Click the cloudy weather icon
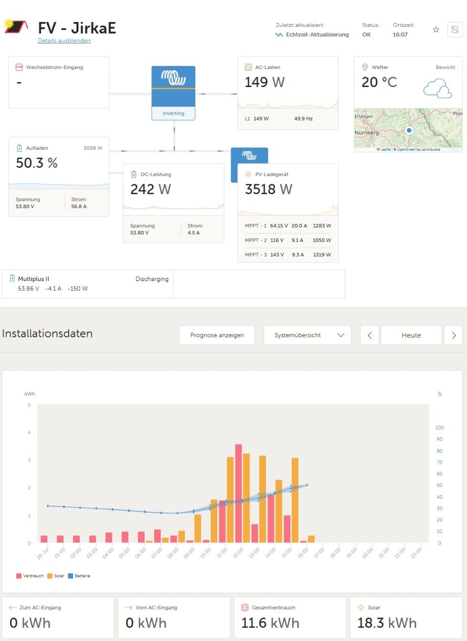This screenshot has width=467, height=641. pos(437,89)
